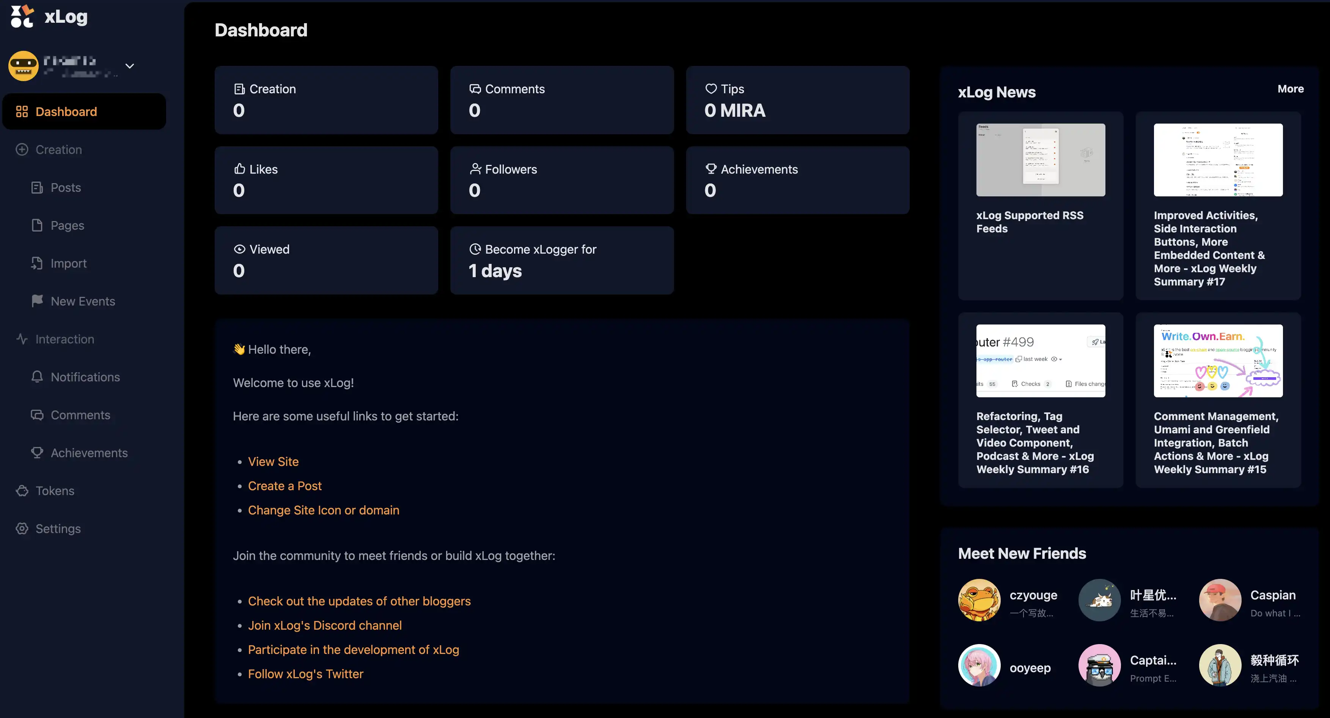1330x718 pixels.
Task: Click the Comments sidebar menu item
Action: pos(80,415)
